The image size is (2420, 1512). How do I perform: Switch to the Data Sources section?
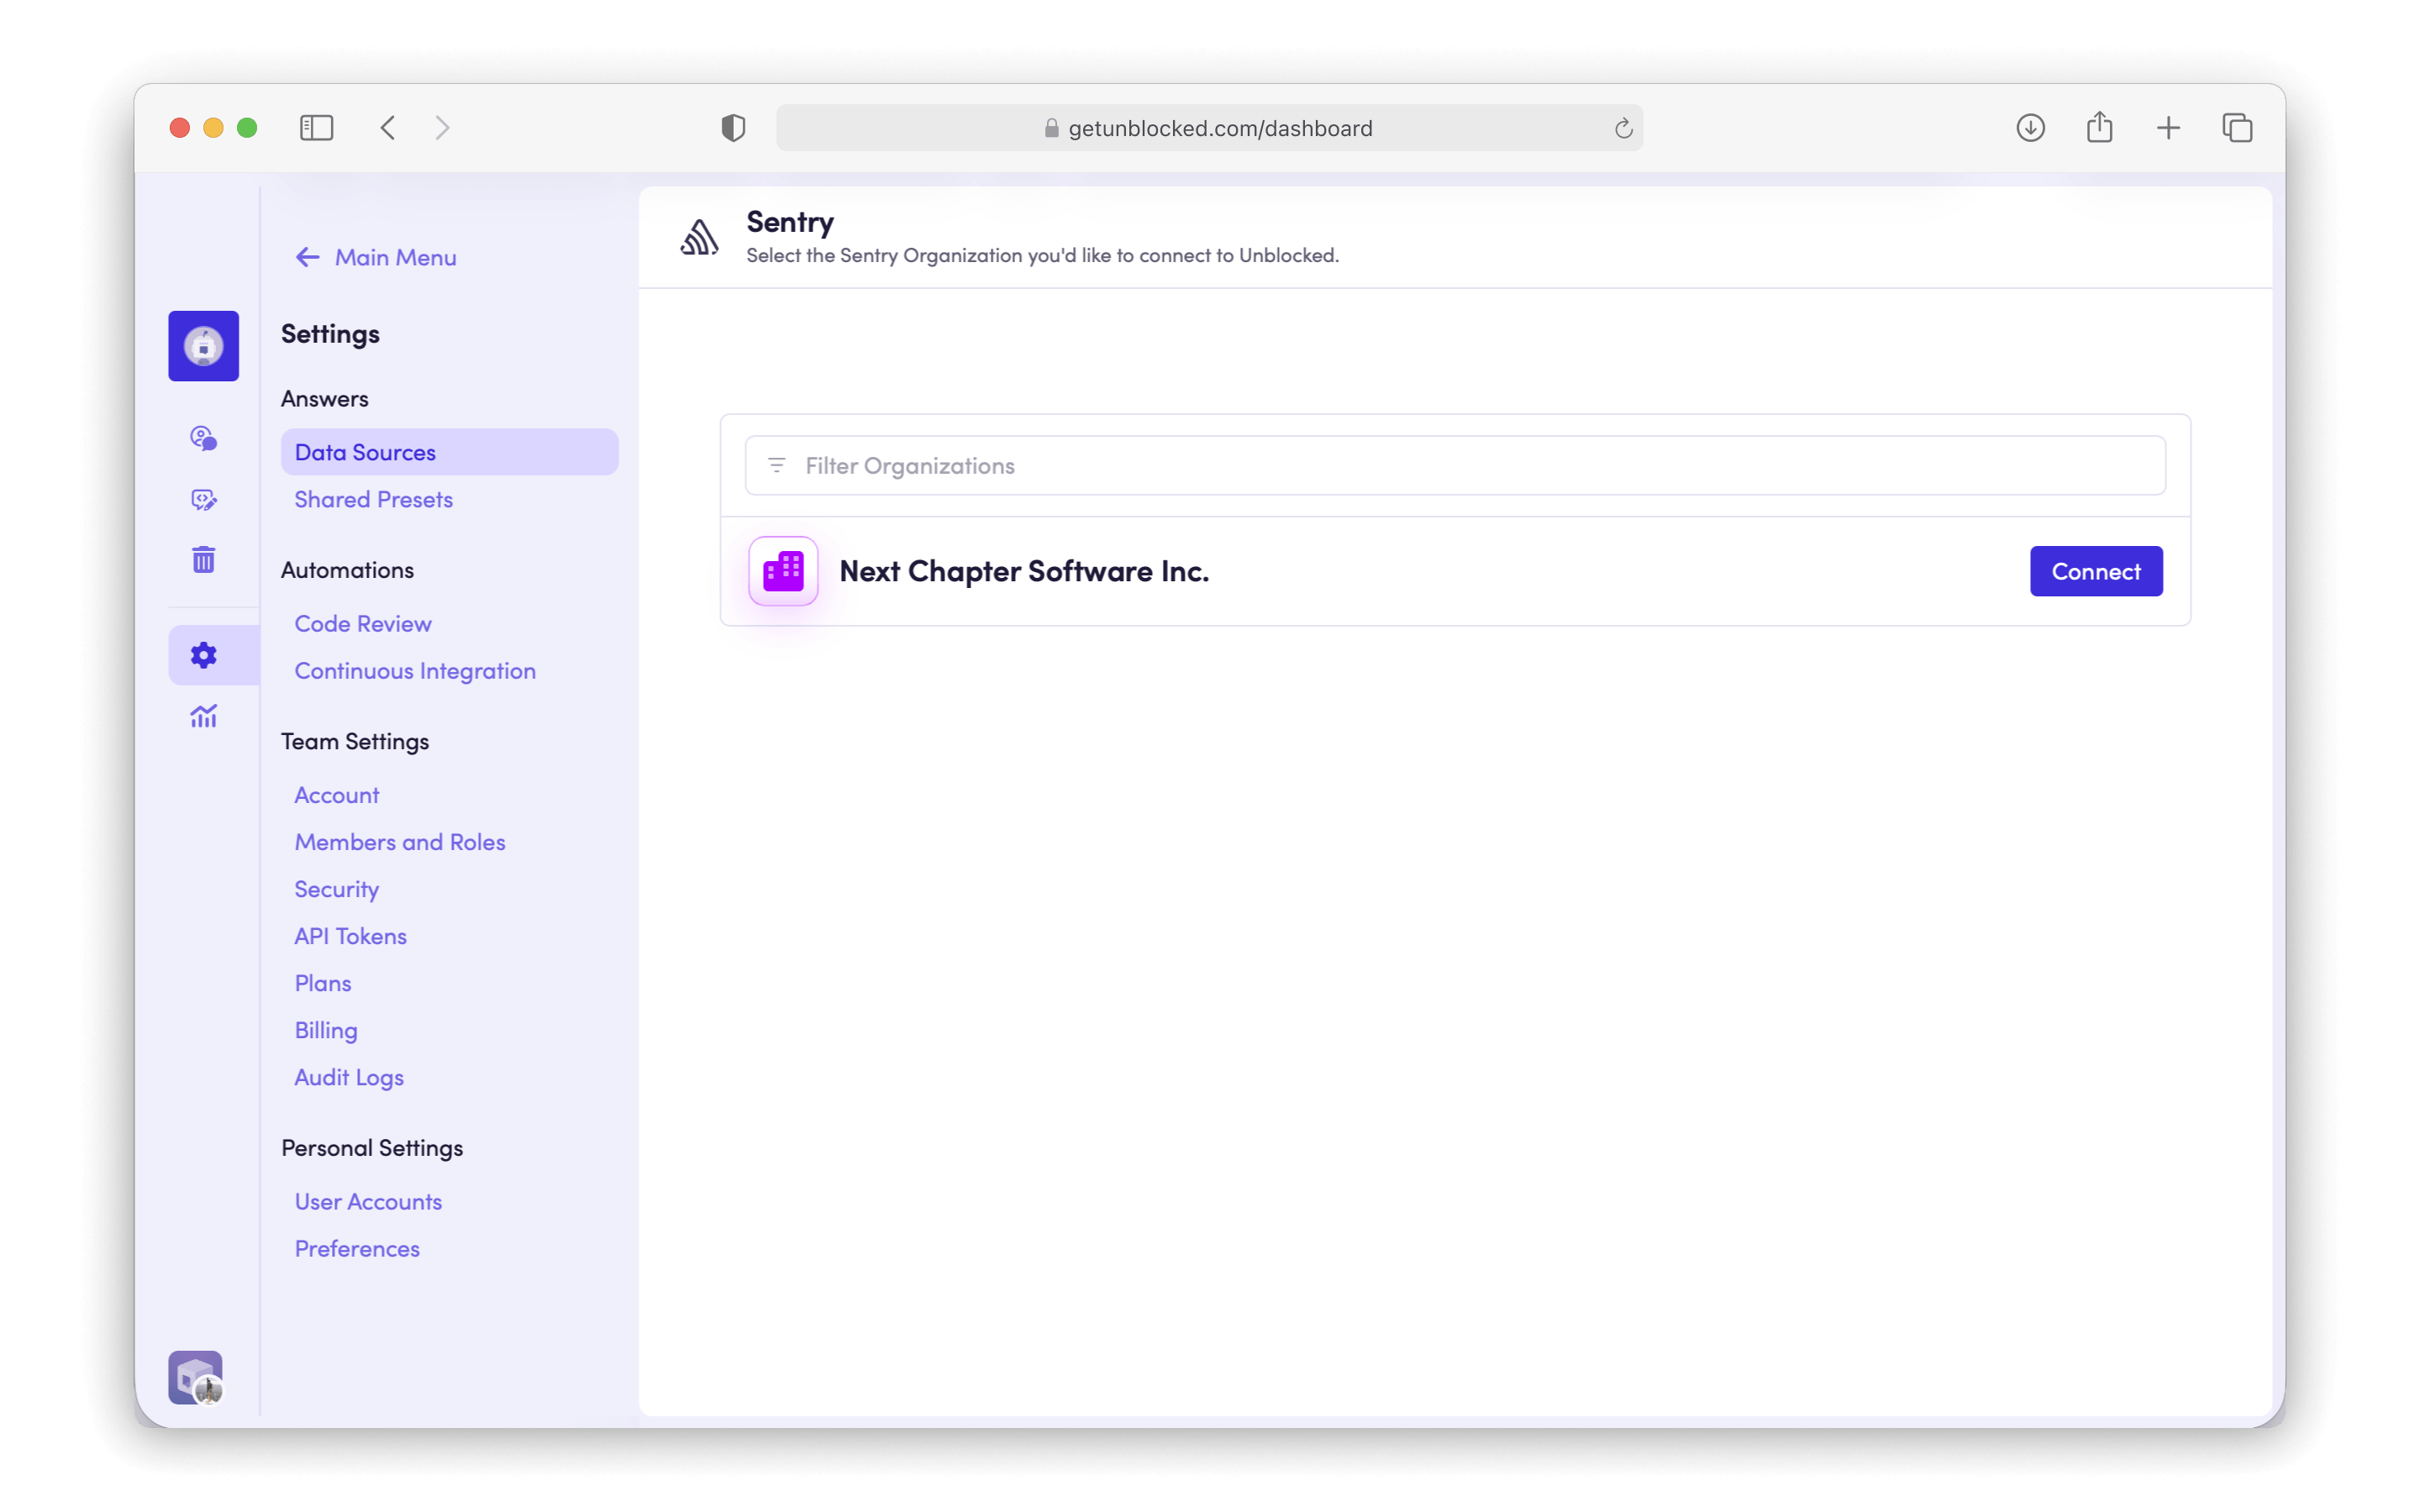[365, 451]
